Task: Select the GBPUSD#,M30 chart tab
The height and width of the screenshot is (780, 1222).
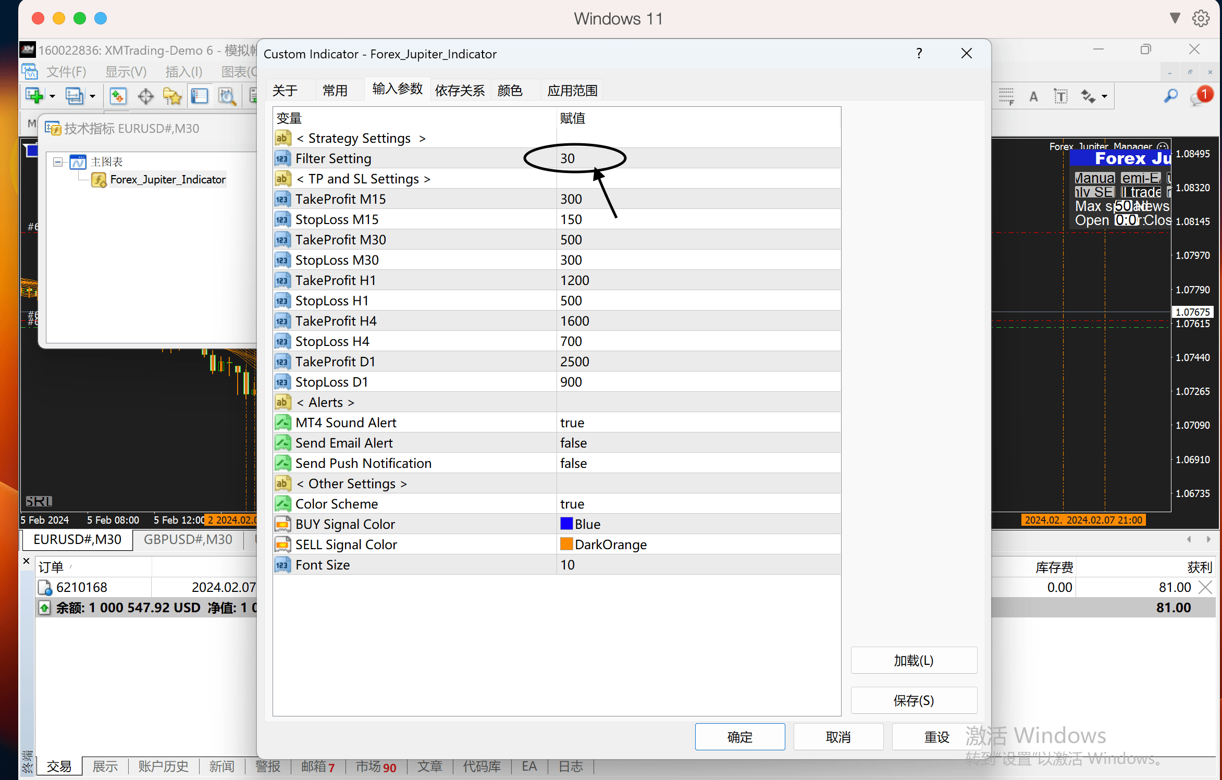Action: tap(188, 539)
